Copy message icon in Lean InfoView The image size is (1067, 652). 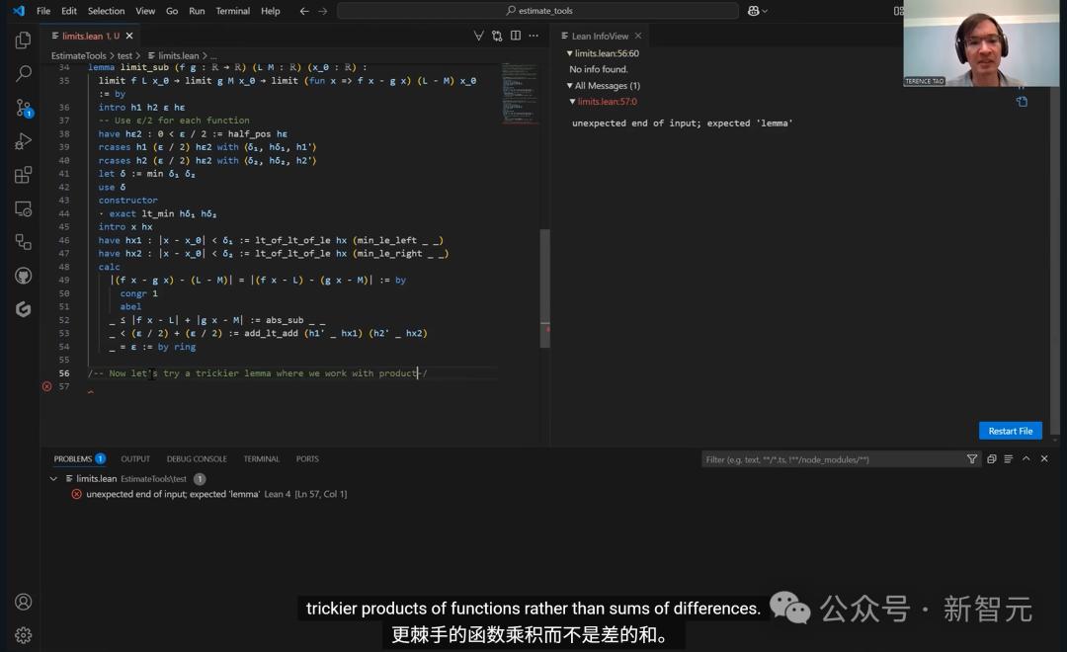(1022, 102)
